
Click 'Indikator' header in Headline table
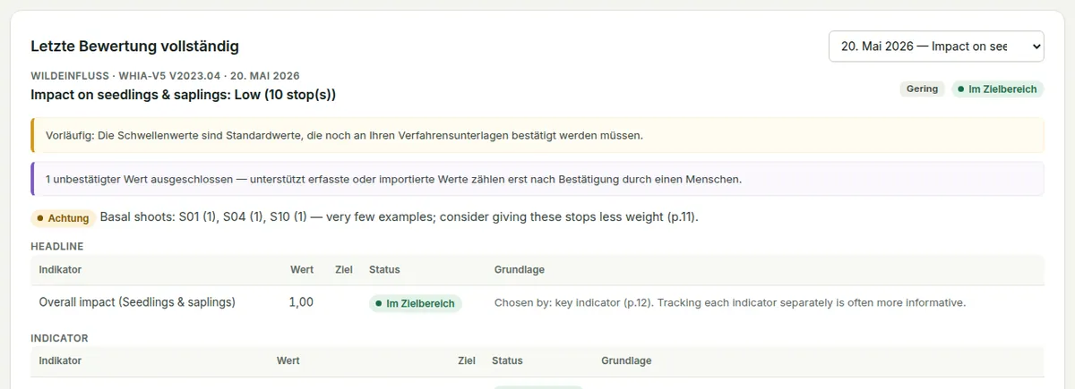(60, 269)
